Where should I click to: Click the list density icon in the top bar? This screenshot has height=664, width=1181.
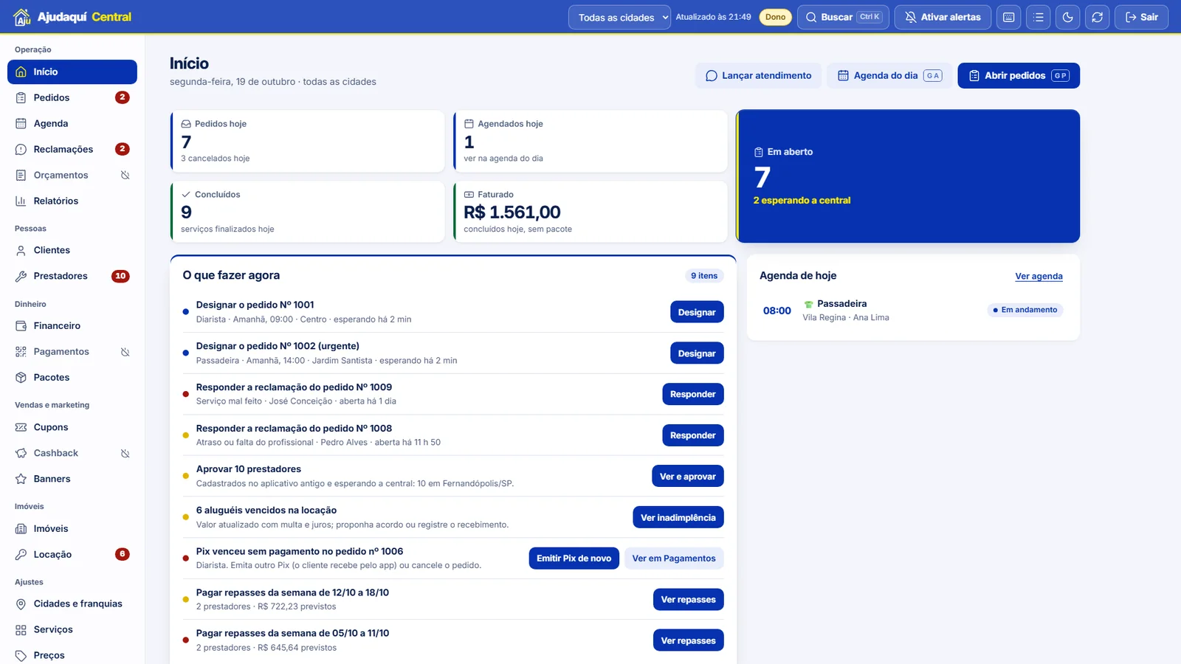(1039, 17)
